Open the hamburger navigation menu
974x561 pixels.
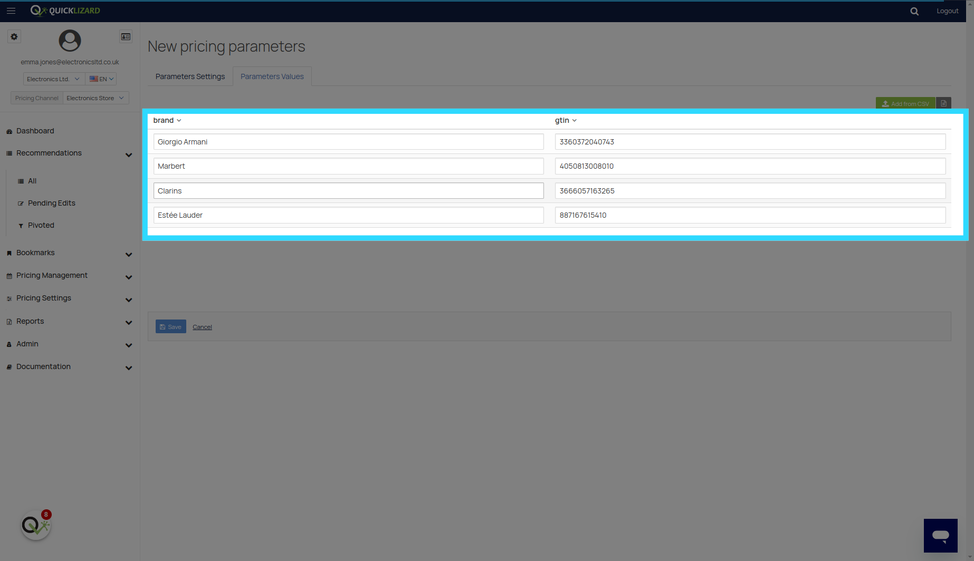pyautogui.click(x=11, y=11)
